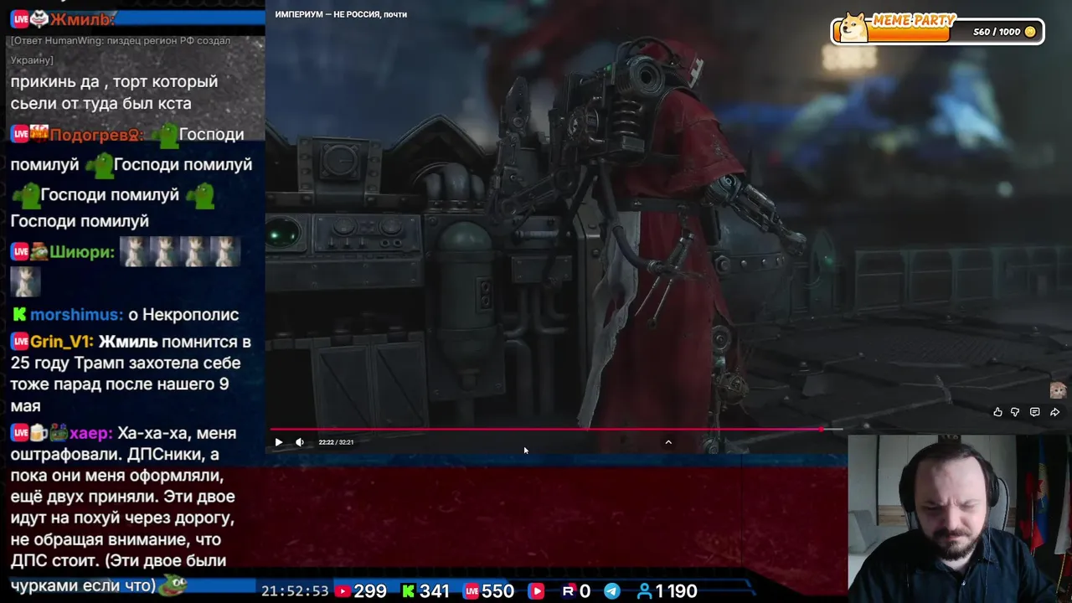Click the R platform icon beside 0
This screenshot has height=603, width=1072.
click(x=569, y=591)
